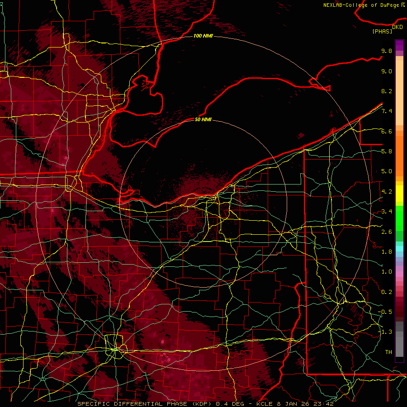Pick the bright orange color bar segment
The image size is (407, 407).
tap(399, 156)
